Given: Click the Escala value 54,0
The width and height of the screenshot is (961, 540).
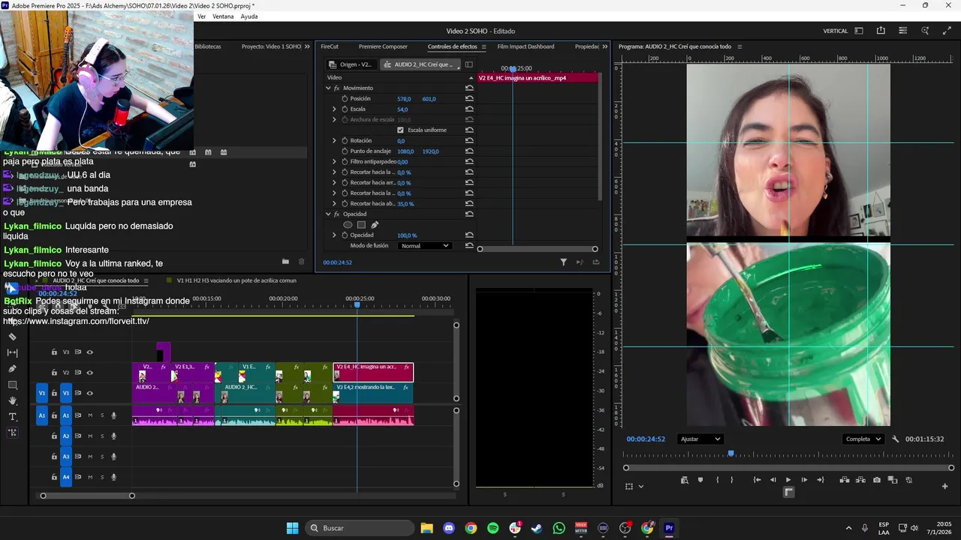Looking at the screenshot, I should [402, 109].
